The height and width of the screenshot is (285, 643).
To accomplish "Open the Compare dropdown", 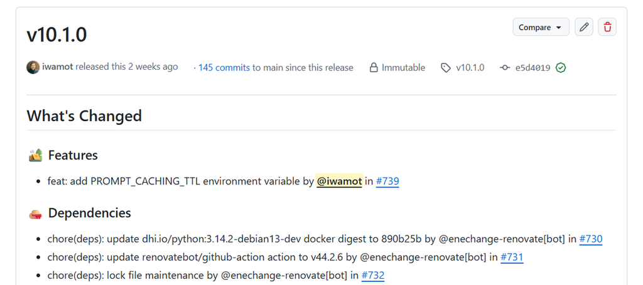I will pyautogui.click(x=541, y=27).
